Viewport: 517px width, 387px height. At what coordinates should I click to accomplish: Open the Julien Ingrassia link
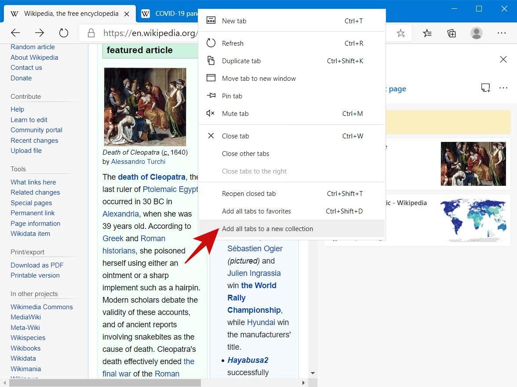254,273
